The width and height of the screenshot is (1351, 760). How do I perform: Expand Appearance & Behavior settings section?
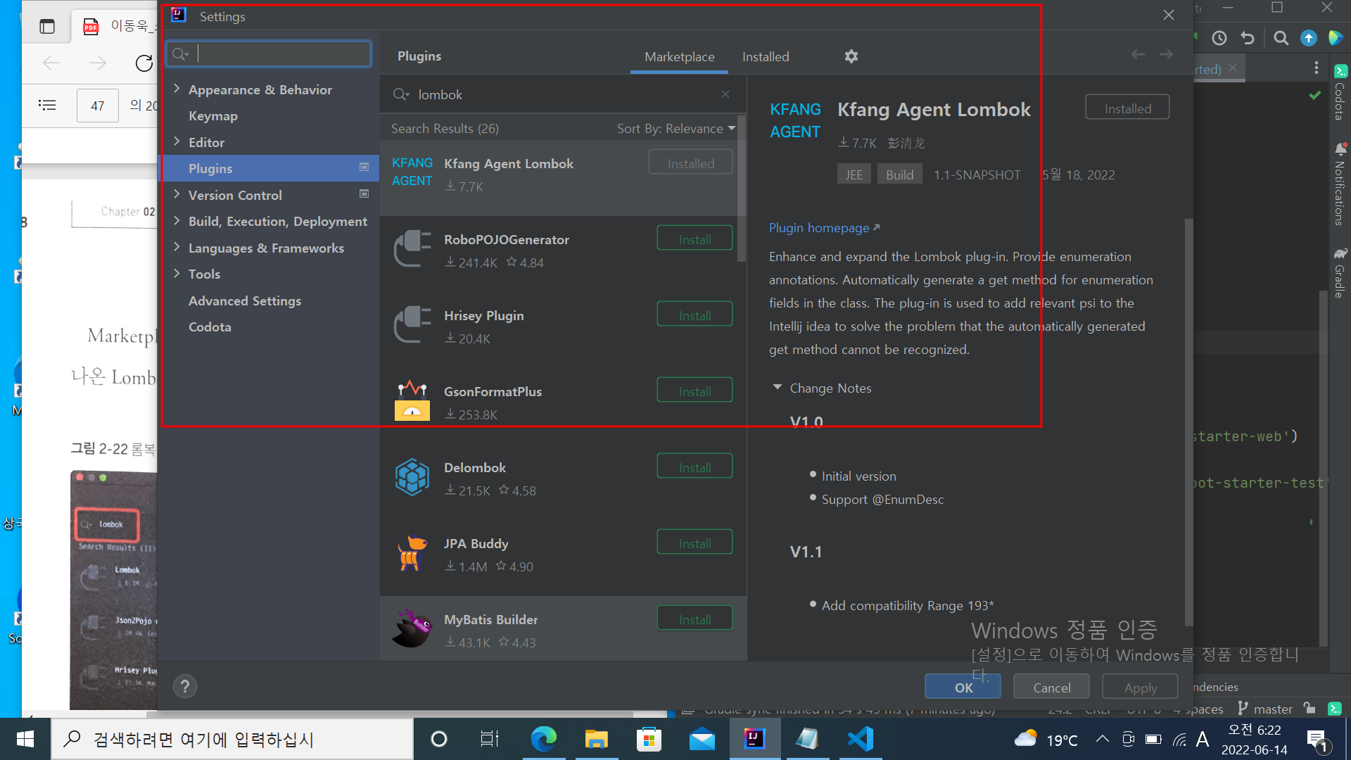click(x=177, y=89)
